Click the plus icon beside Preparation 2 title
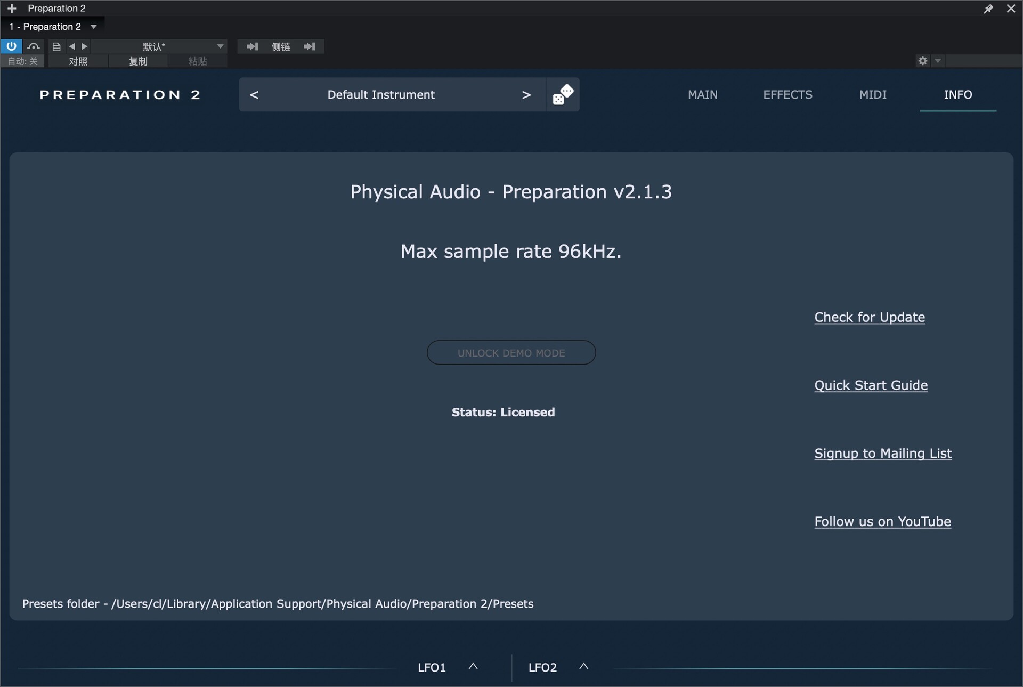Screen dimensions: 1023x687 [12, 9]
